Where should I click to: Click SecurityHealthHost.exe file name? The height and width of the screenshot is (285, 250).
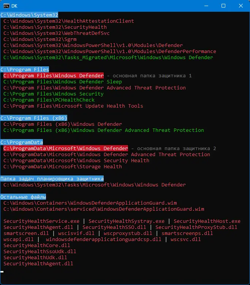coord(207,221)
